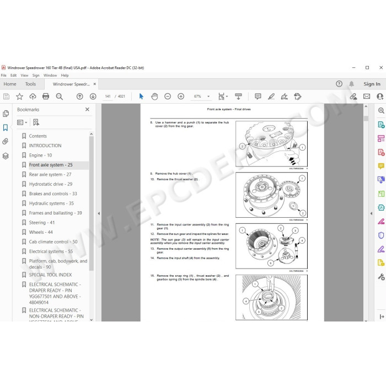This screenshot has height=386, width=386.
Task: Expand the right tools pane at bottom
Action: pyautogui.click(x=382, y=317)
